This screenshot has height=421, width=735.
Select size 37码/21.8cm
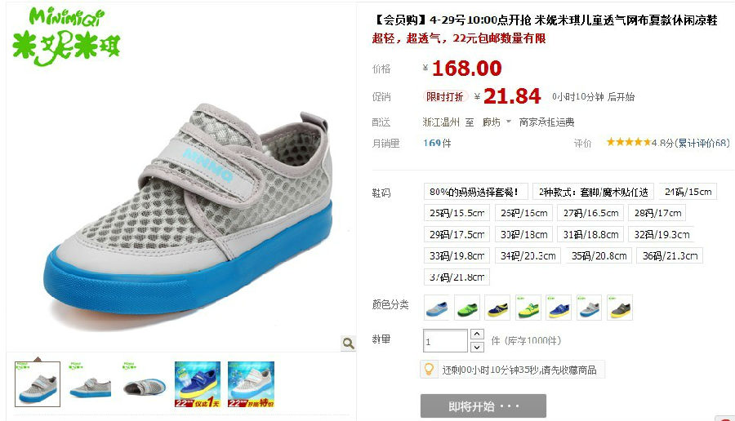[x=457, y=277]
